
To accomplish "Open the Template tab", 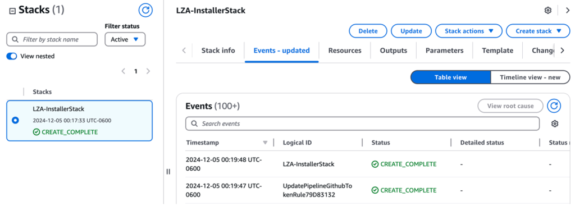I will tap(498, 51).
